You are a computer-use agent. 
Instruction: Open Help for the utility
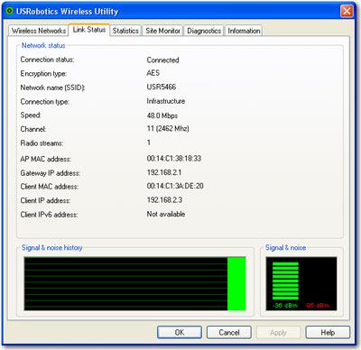(328, 333)
